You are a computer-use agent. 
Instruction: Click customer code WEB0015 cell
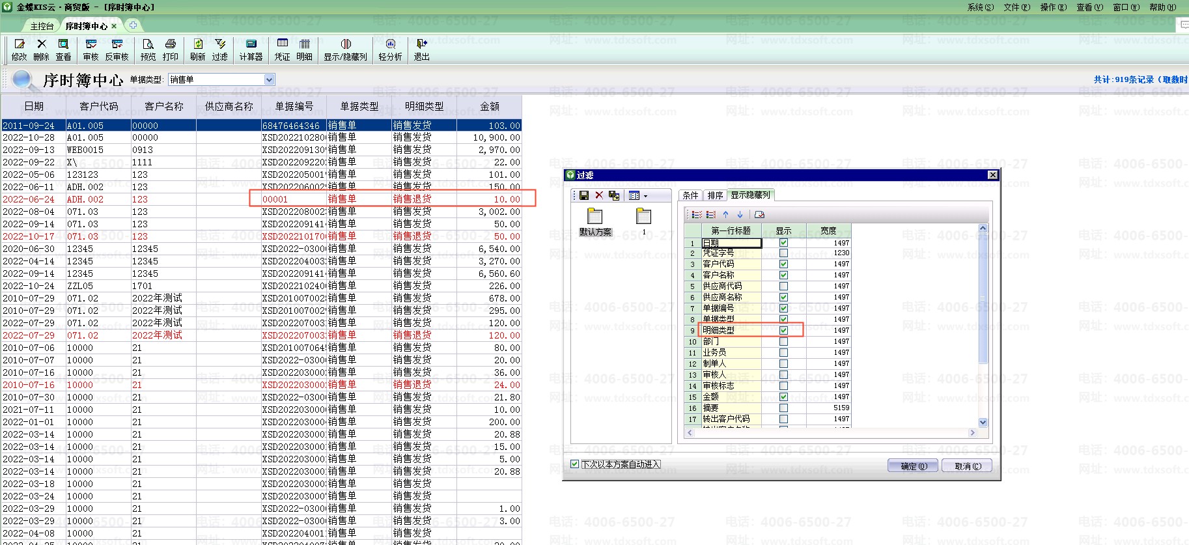click(x=98, y=150)
